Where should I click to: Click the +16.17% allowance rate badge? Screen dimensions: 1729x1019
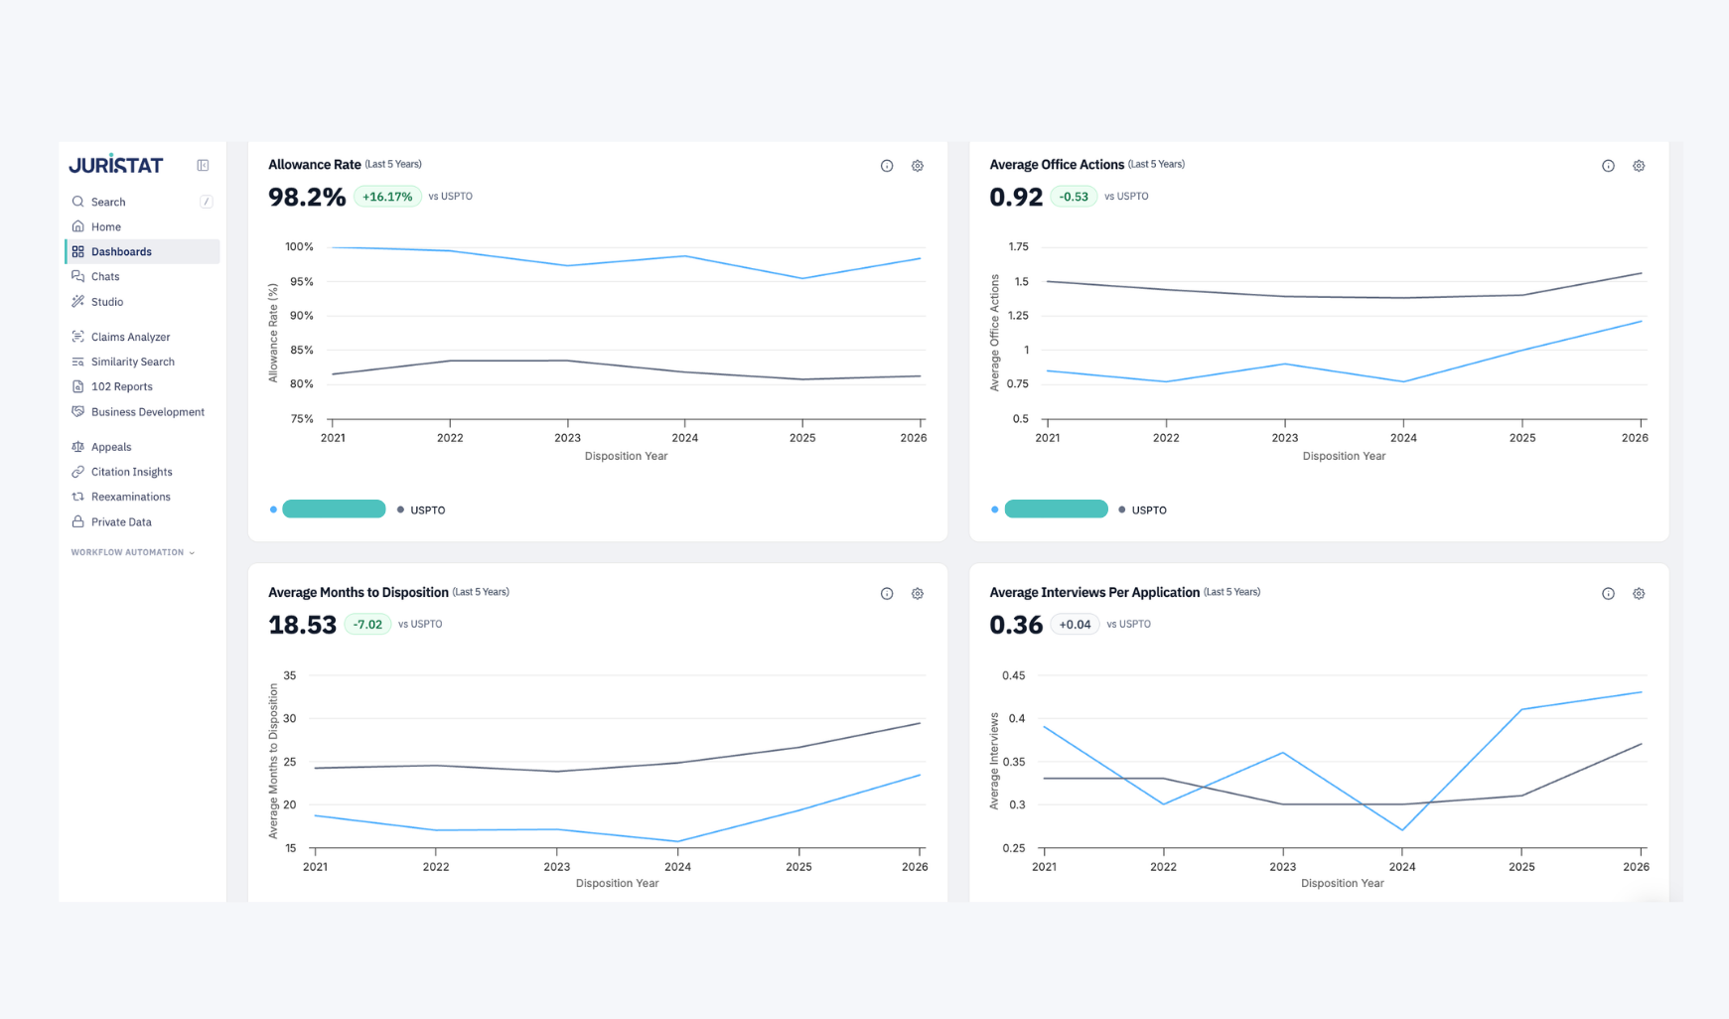(x=387, y=197)
